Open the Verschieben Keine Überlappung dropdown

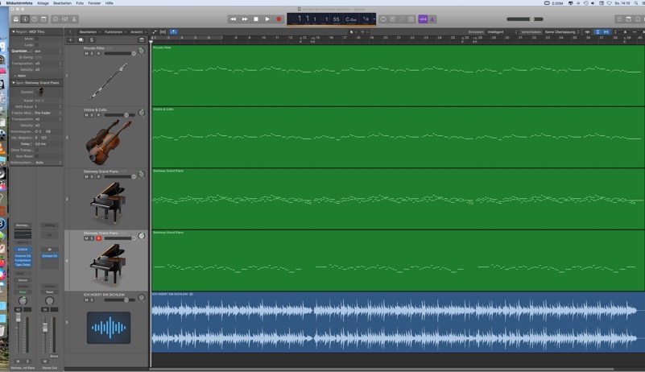pos(562,31)
